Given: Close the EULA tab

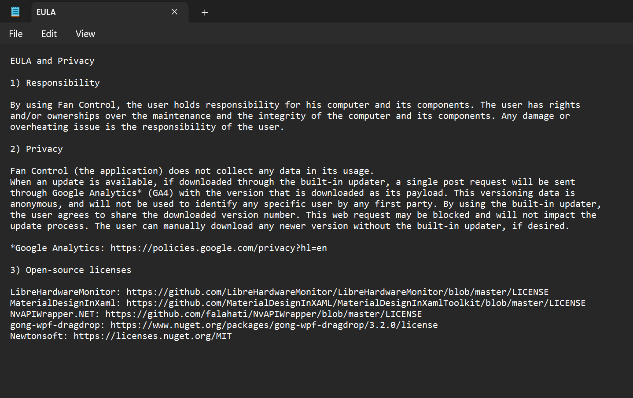Looking at the screenshot, I should 174,12.
